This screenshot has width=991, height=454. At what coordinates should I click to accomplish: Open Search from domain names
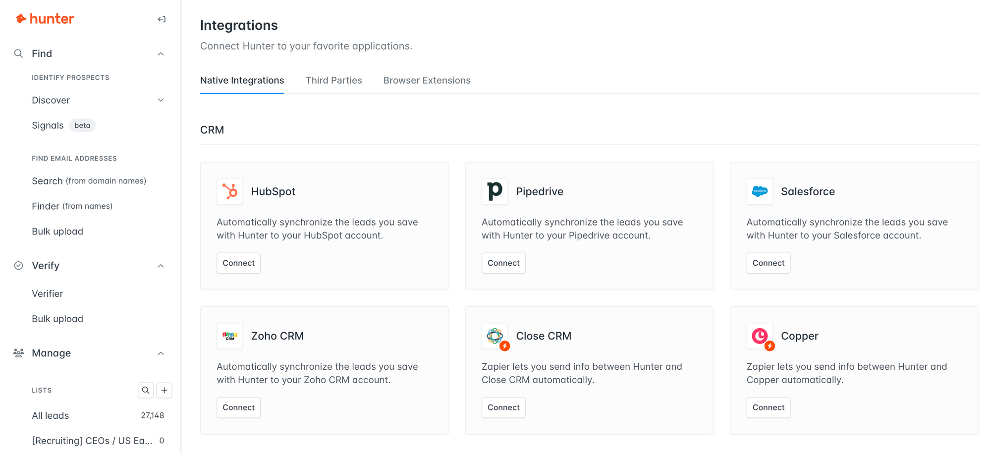[x=89, y=181]
